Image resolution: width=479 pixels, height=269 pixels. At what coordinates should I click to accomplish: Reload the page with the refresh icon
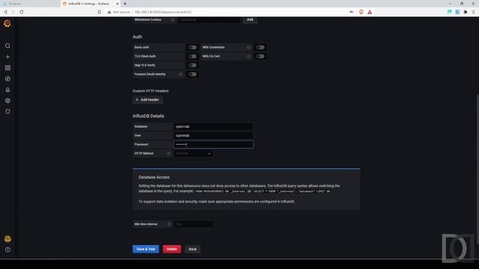pos(22,12)
